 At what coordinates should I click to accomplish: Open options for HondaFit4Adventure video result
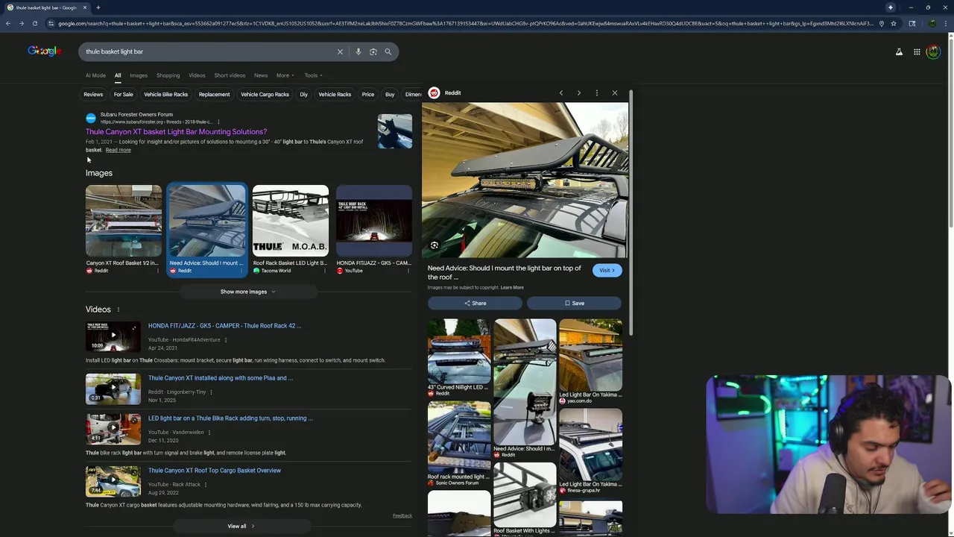226,340
